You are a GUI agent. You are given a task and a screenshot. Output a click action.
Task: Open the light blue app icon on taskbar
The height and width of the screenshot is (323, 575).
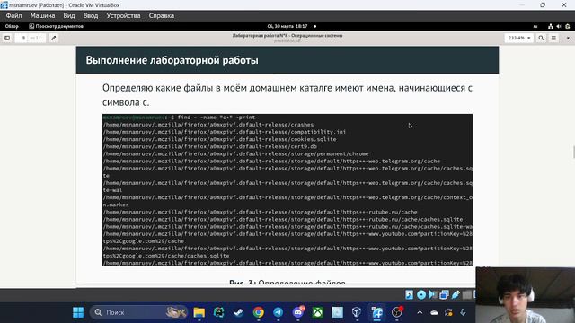pyautogui.click(x=338, y=312)
